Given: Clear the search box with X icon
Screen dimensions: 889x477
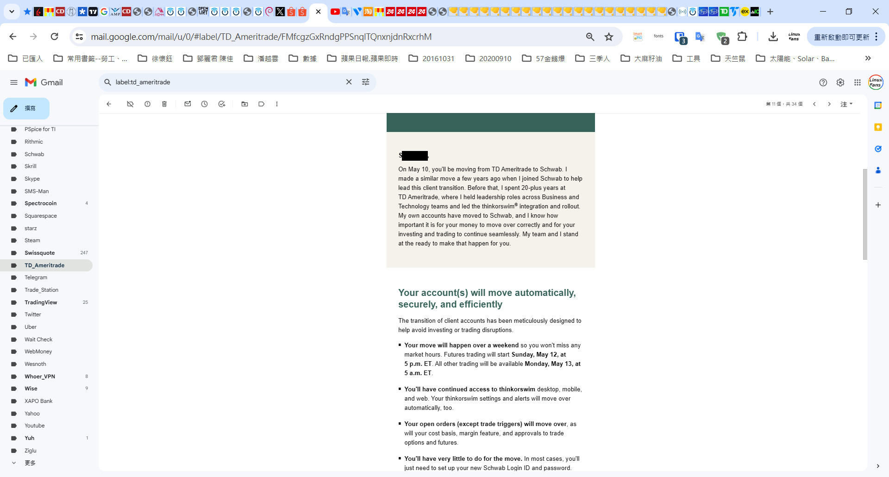Looking at the screenshot, I should (x=349, y=82).
